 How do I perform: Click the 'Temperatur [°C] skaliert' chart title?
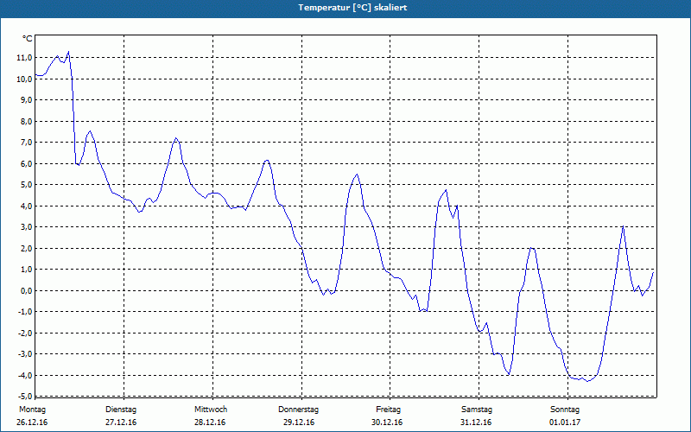coord(352,8)
